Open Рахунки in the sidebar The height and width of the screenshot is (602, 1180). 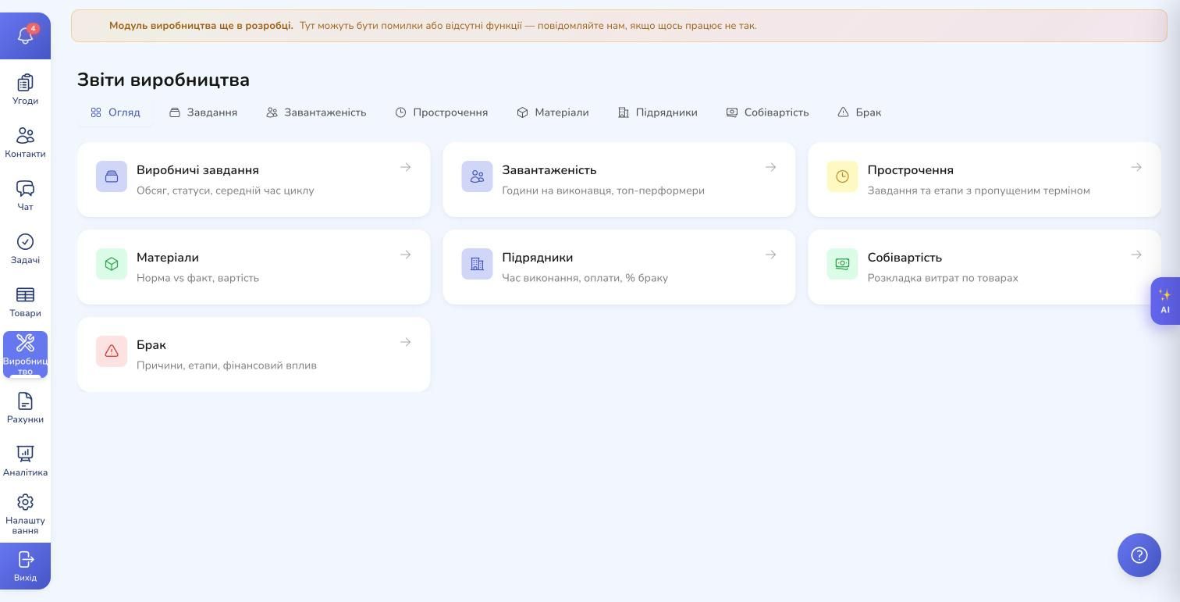pyautogui.click(x=25, y=408)
